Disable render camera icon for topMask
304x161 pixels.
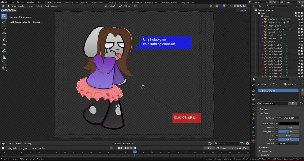click(x=302, y=39)
